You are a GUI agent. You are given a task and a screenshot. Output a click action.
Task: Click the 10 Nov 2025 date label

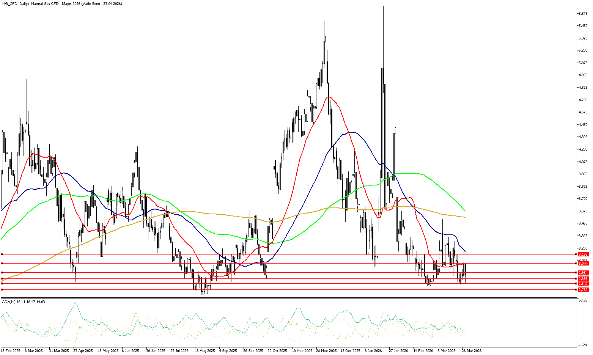tap(302, 351)
